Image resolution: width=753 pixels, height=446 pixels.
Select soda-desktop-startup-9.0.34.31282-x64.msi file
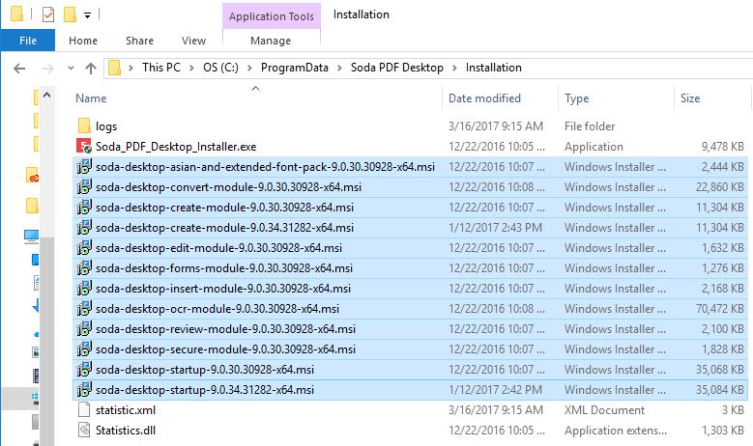click(205, 390)
